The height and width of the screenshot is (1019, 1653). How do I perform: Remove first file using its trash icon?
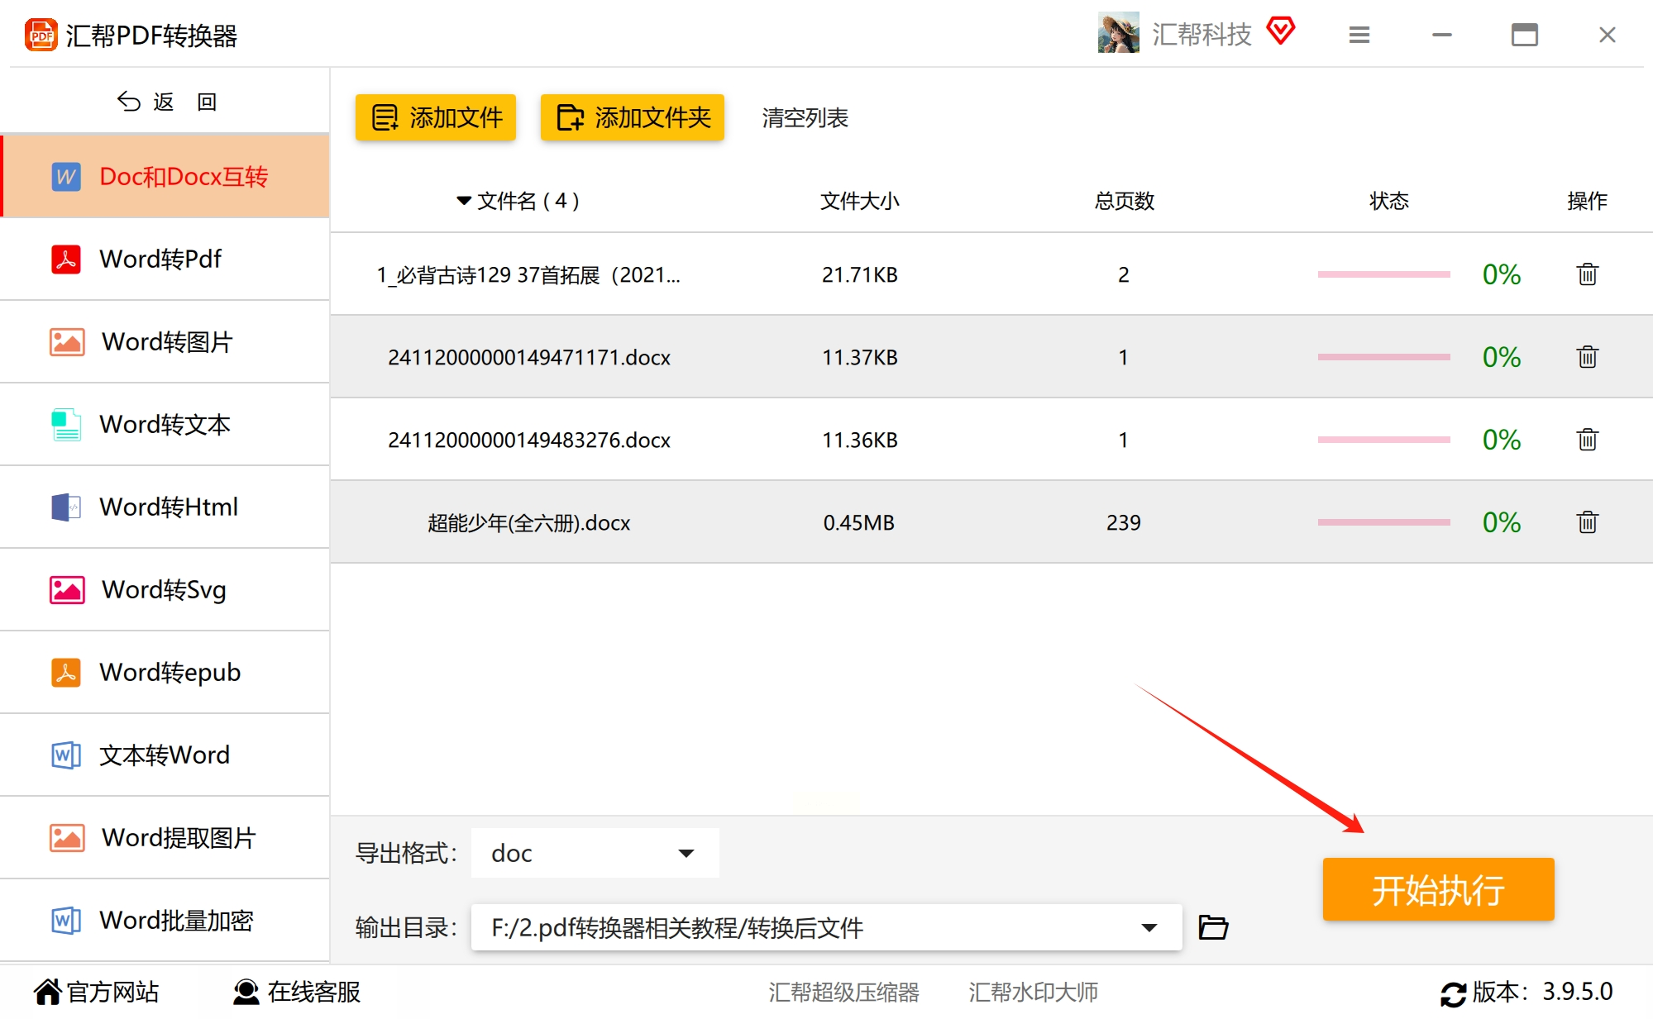[x=1587, y=274]
